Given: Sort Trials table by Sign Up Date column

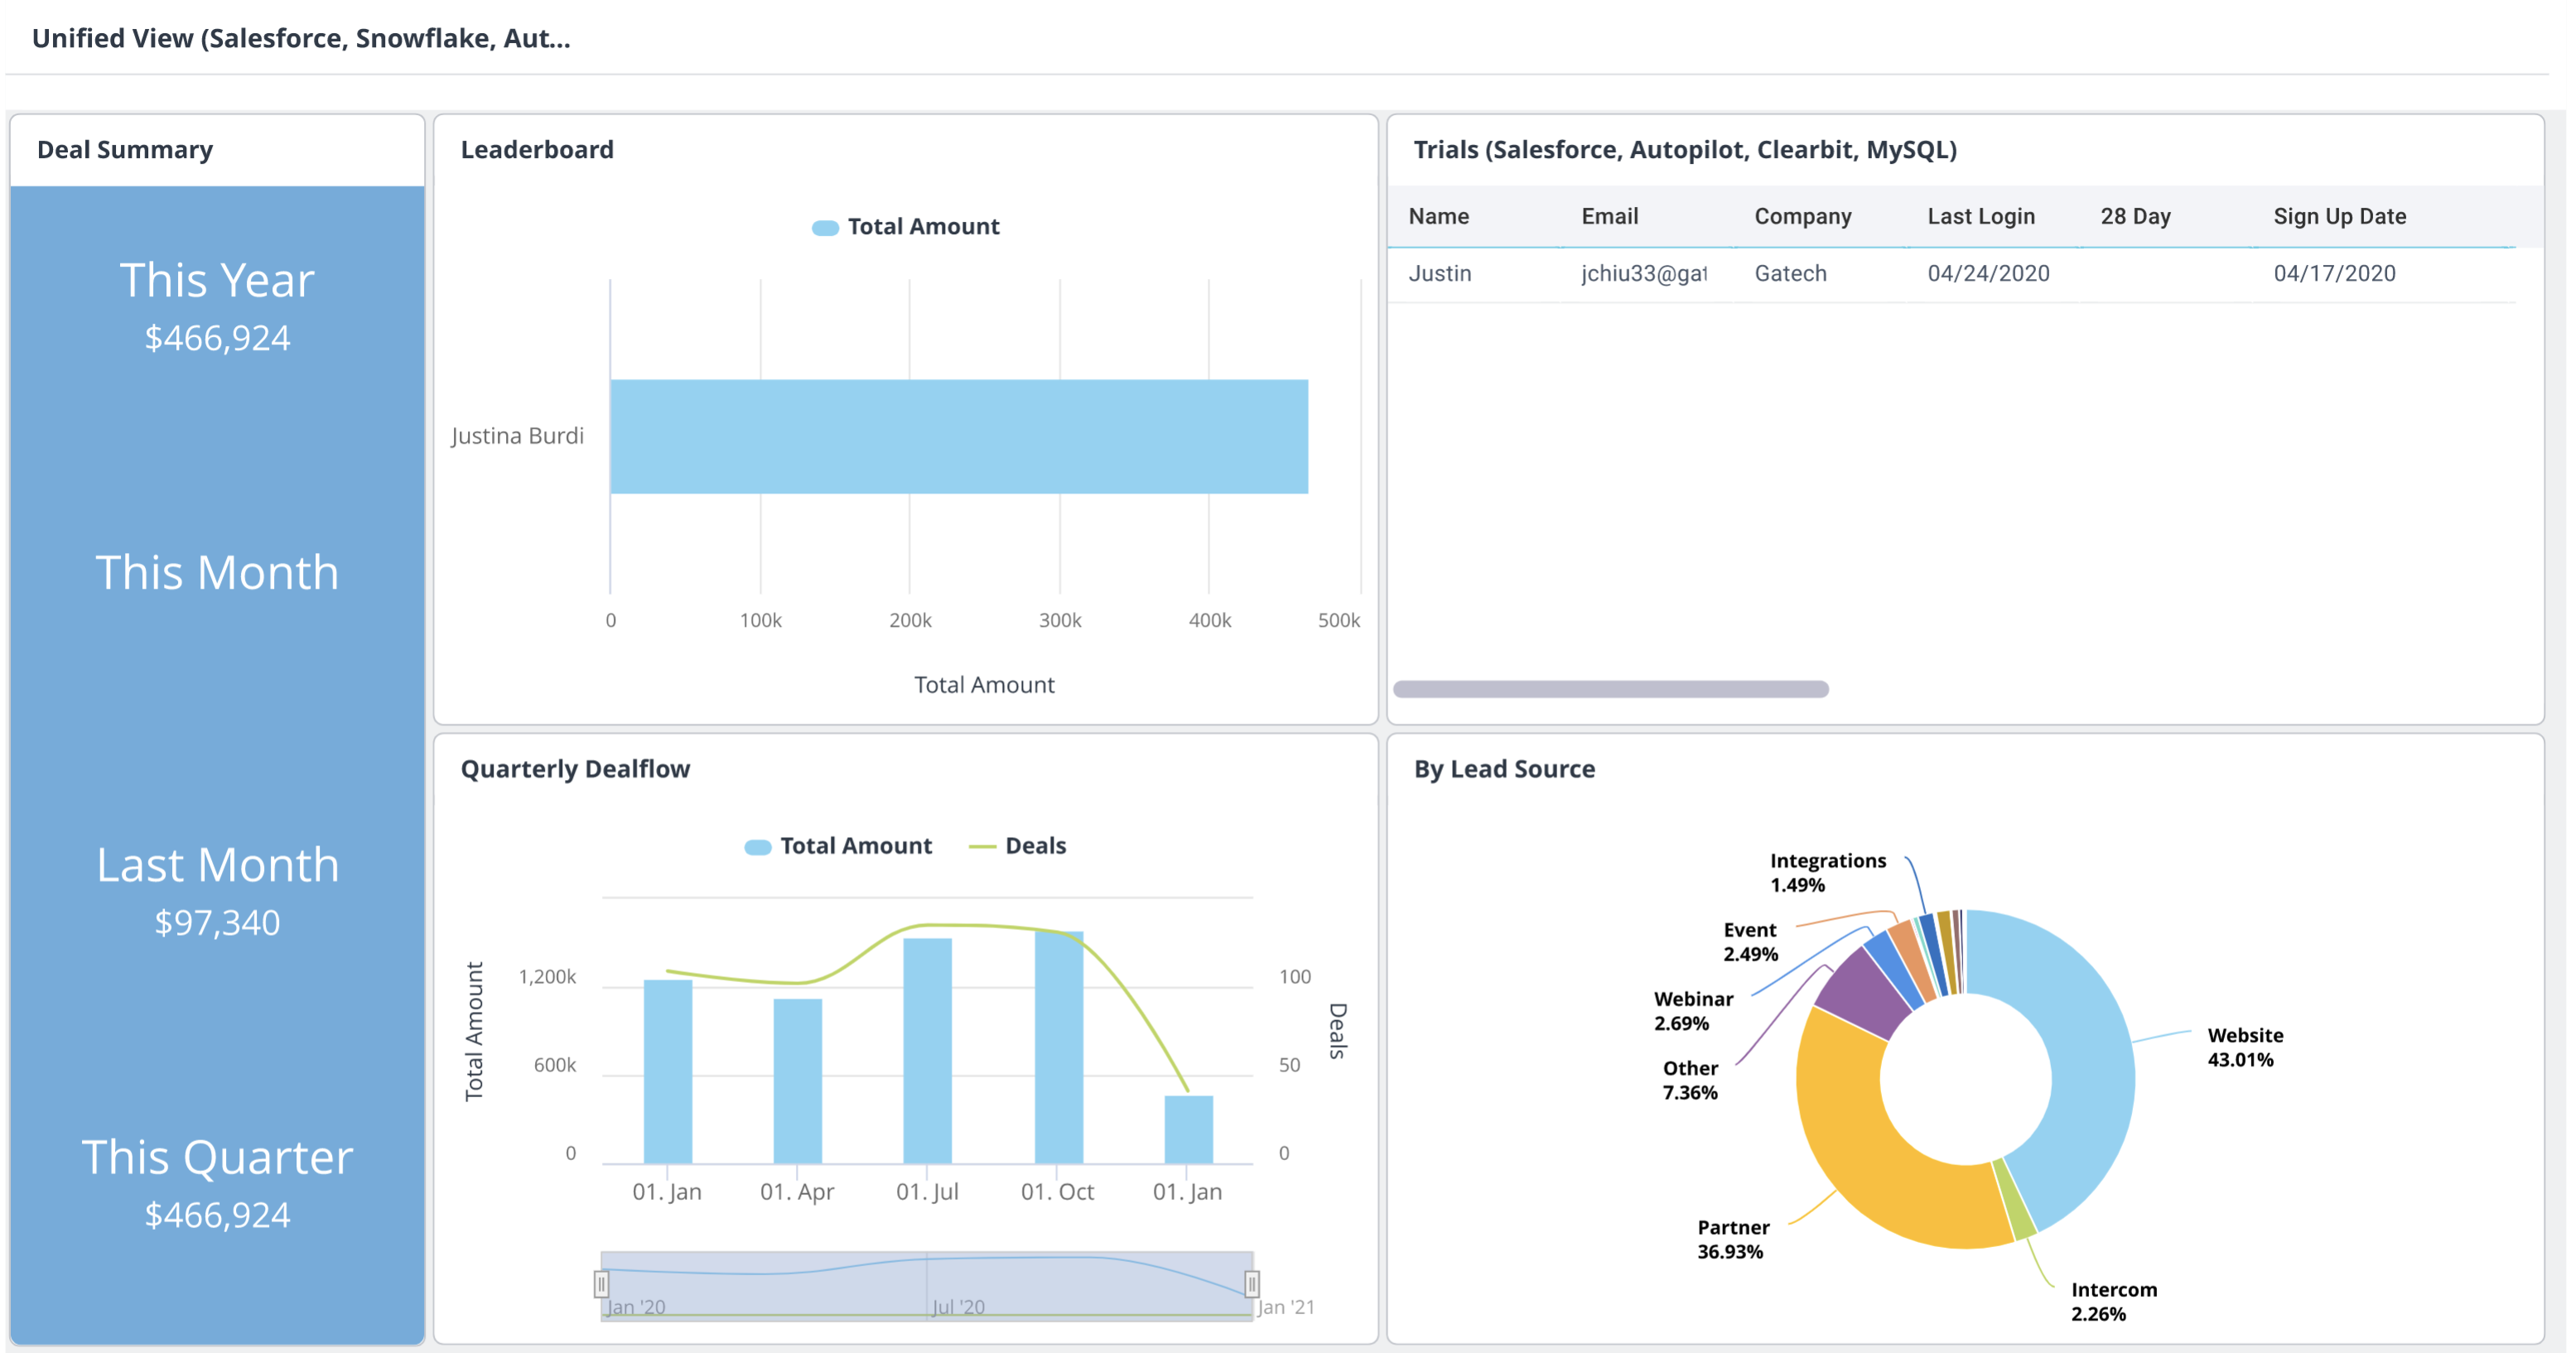Looking at the screenshot, I should (x=2339, y=216).
